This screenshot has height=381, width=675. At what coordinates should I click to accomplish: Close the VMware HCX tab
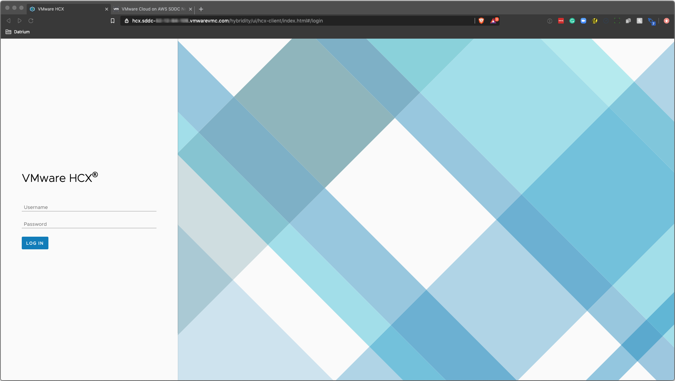click(x=107, y=9)
